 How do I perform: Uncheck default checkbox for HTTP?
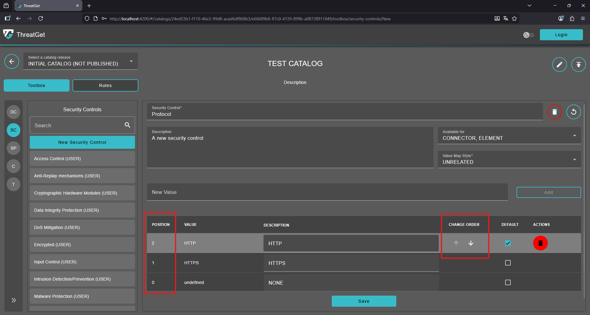[x=508, y=243]
